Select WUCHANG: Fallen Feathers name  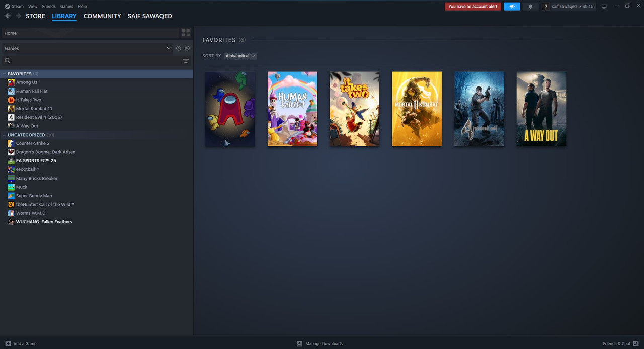44,222
